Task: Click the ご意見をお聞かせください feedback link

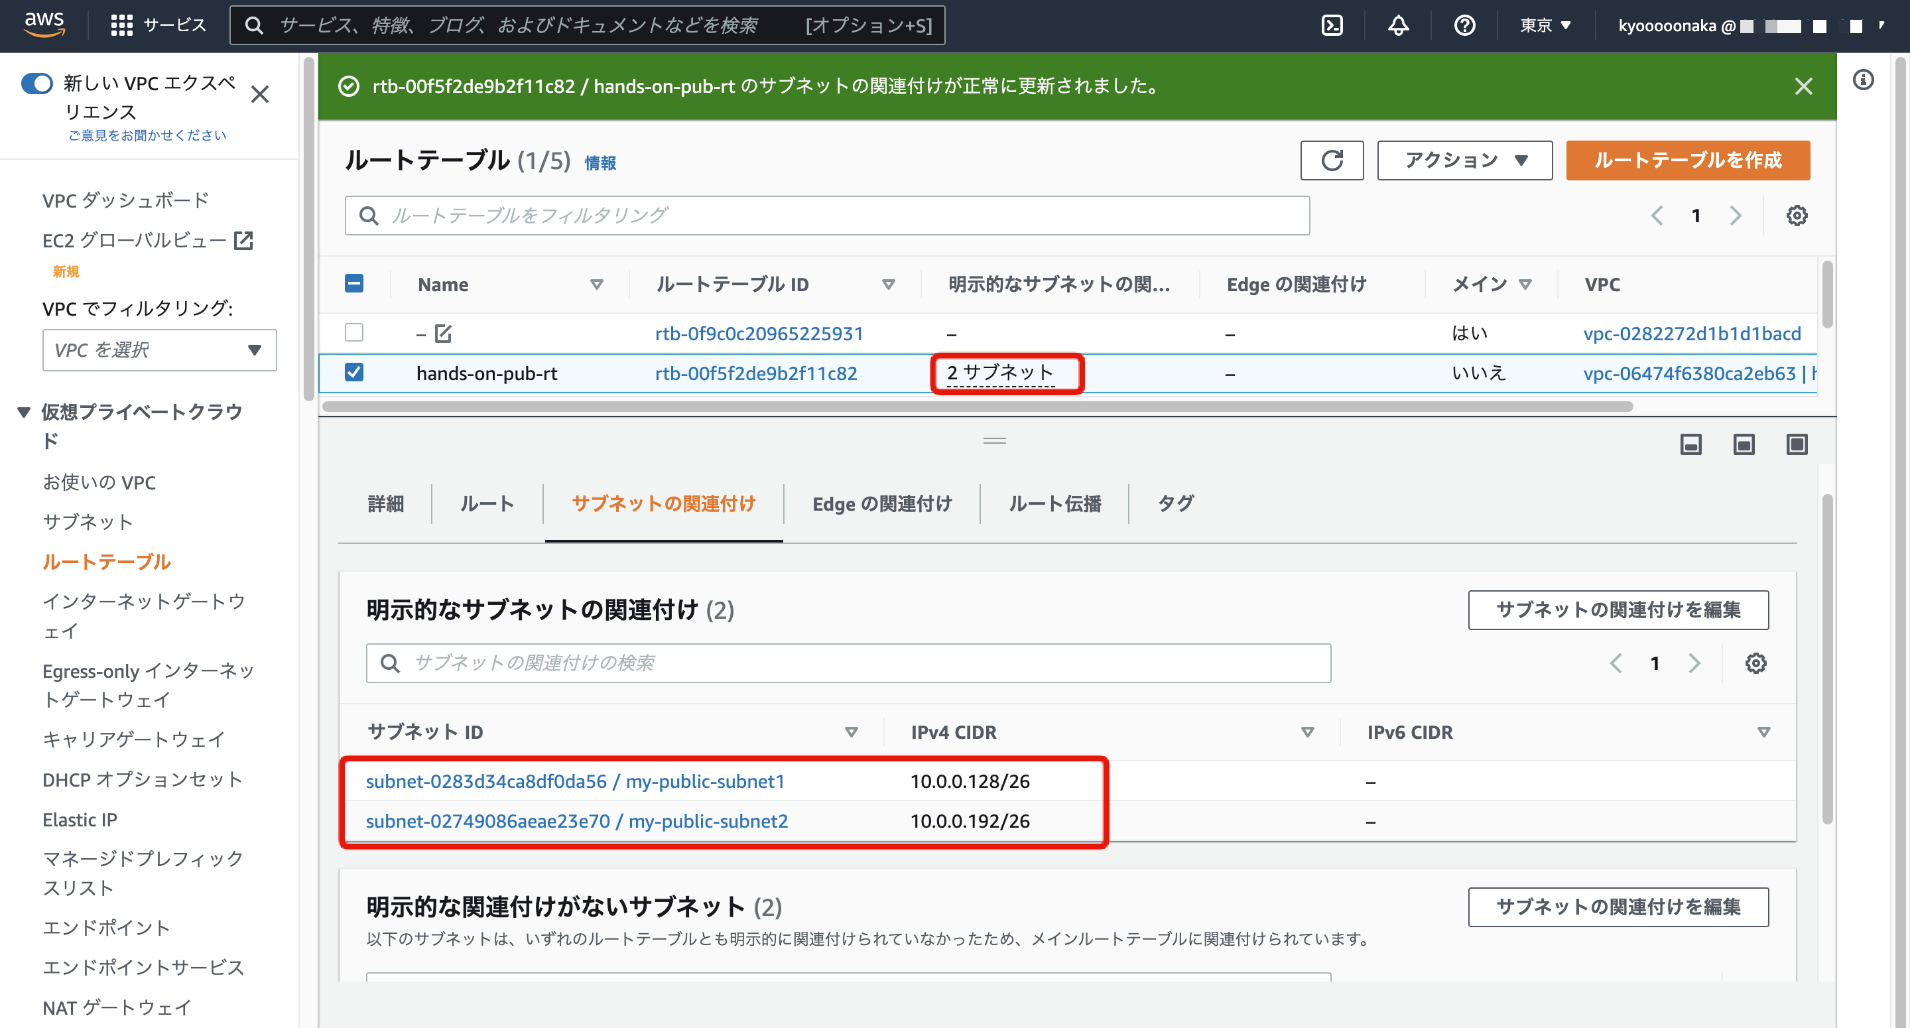Action: (x=147, y=135)
